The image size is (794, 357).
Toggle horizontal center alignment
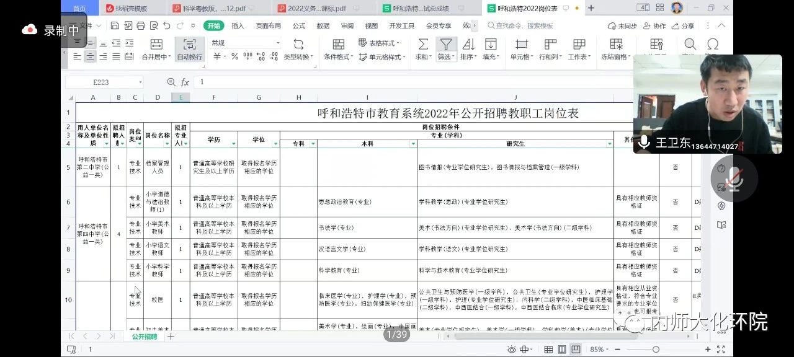[91, 56]
